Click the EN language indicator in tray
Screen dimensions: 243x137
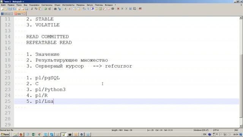click(205, 134)
